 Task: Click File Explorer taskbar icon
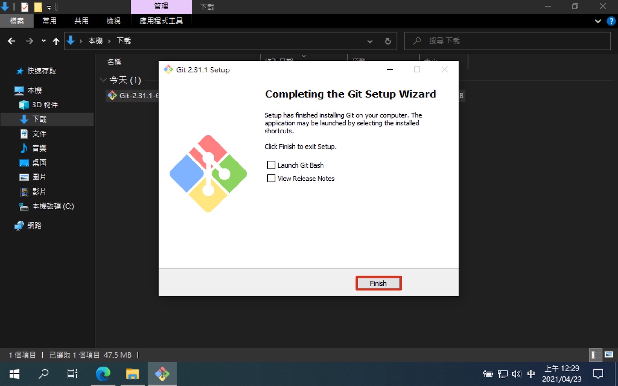(x=133, y=374)
